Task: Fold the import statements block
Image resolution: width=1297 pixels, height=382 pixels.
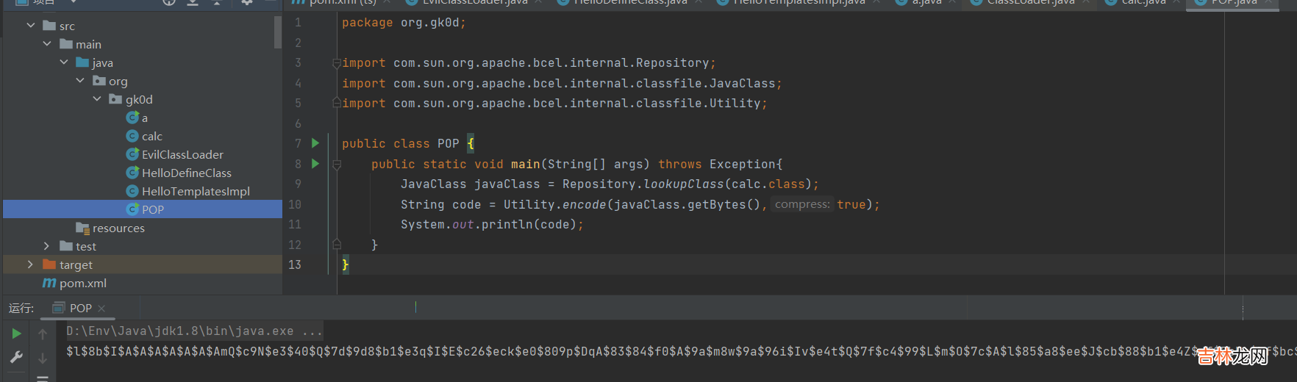Action: pyautogui.click(x=337, y=63)
